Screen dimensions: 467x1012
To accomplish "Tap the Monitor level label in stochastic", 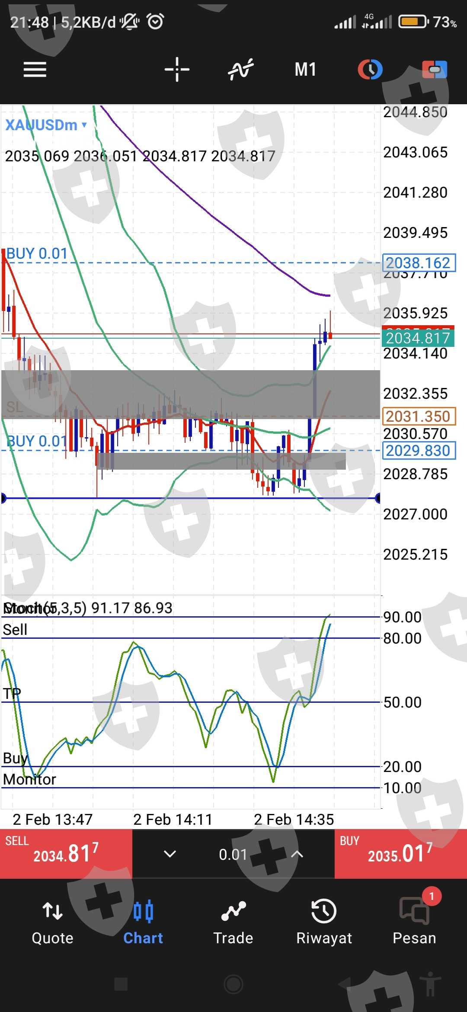I will 29,779.
